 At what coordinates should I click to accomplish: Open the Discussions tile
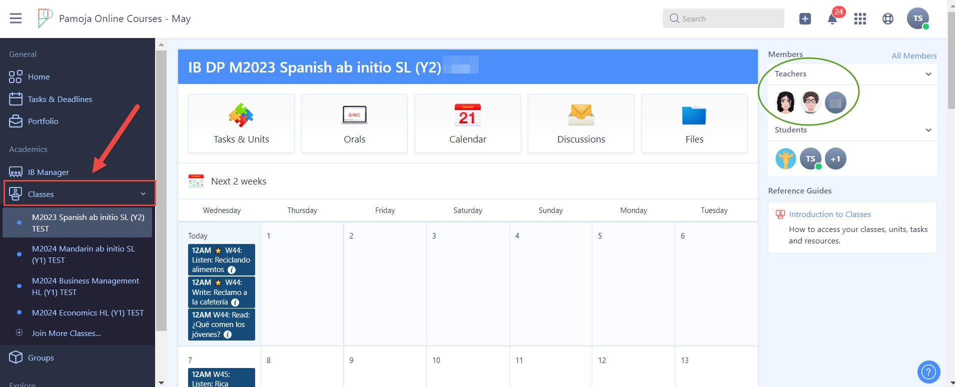(581, 123)
